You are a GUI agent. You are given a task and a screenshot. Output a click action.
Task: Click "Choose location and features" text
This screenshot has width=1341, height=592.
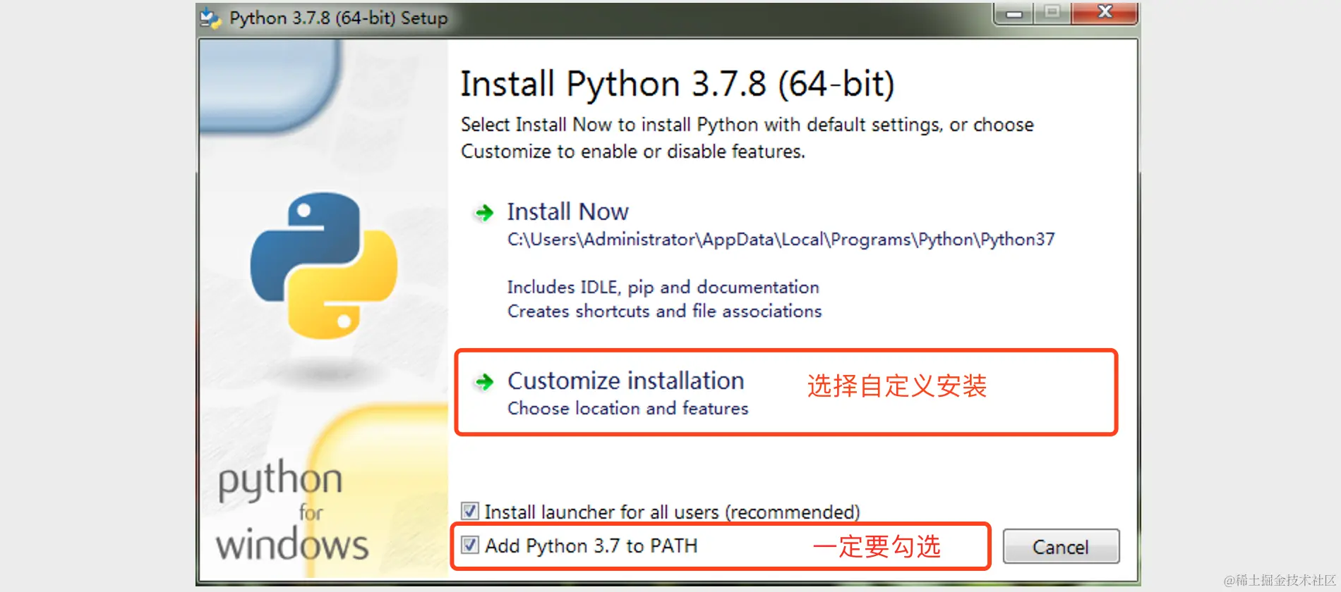pos(627,408)
